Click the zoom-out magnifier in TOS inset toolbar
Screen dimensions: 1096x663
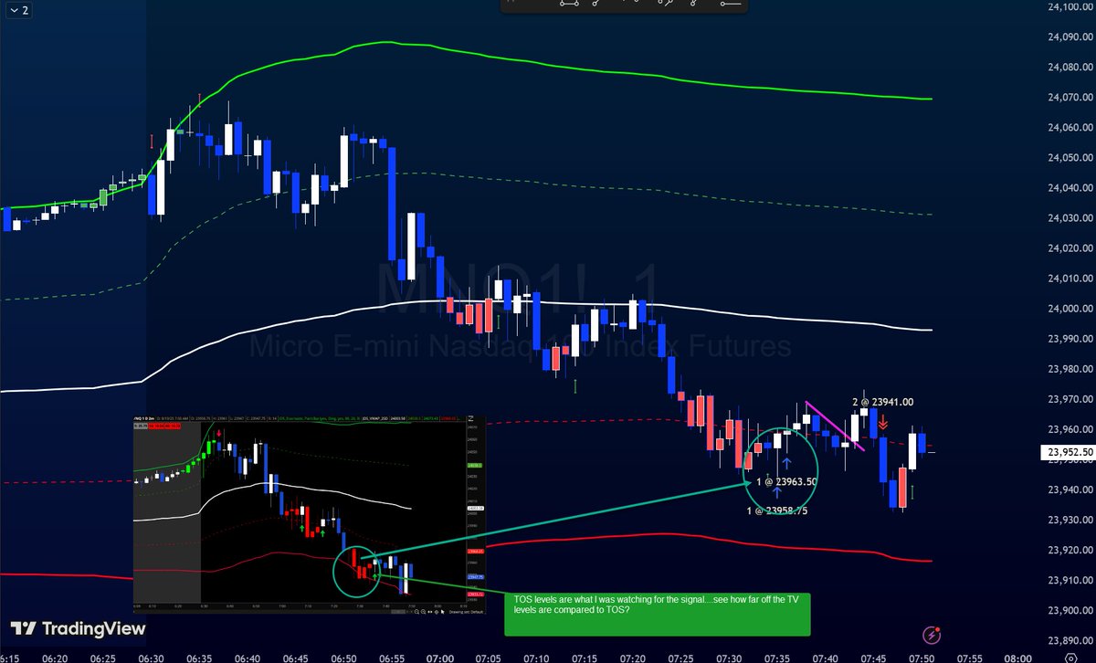417,612
